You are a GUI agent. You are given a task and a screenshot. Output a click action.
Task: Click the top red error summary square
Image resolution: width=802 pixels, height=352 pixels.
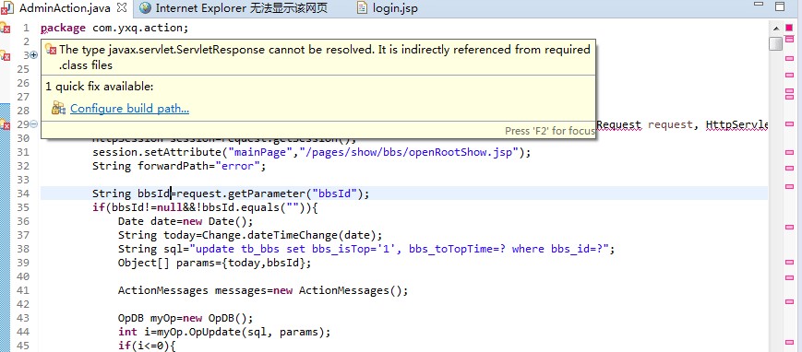click(x=789, y=27)
